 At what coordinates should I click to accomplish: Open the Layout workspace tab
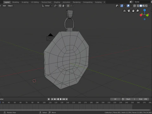tap(7, 2)
